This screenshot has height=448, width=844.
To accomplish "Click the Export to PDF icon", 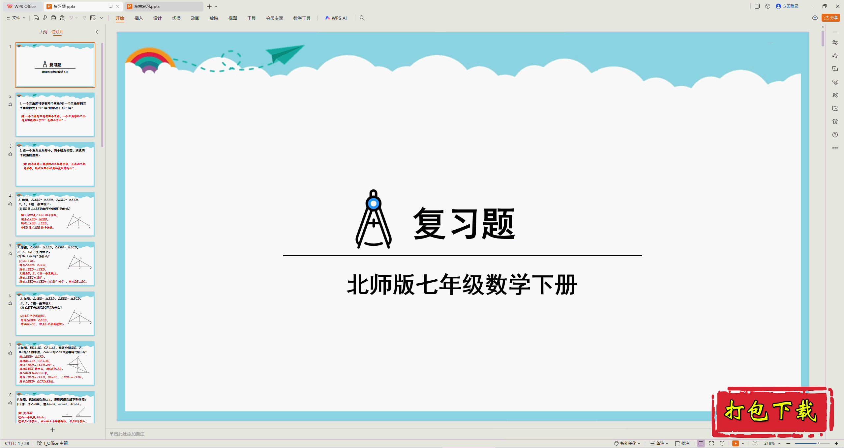I will [x=45, y=18].
